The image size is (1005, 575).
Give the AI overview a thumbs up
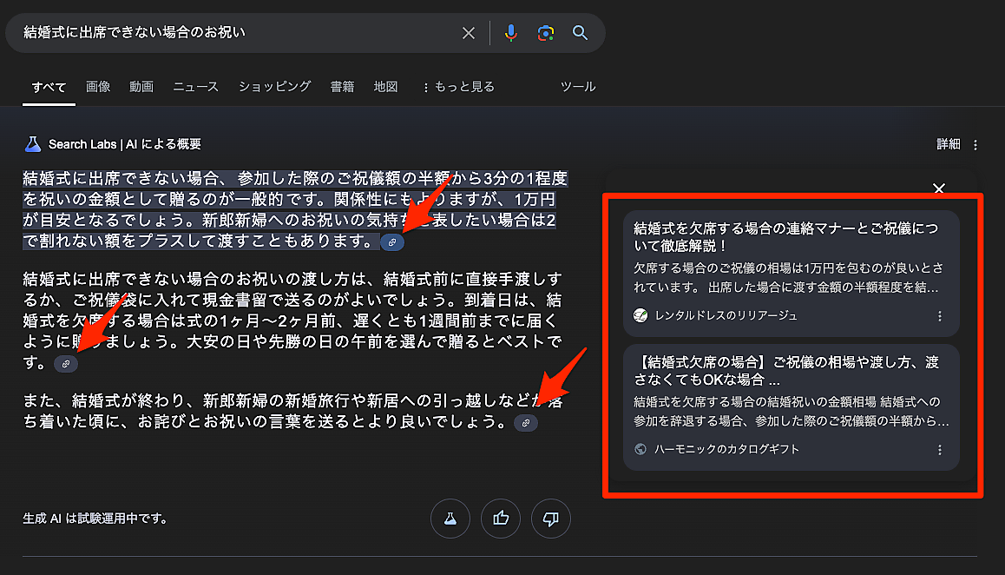pos(501,519)
